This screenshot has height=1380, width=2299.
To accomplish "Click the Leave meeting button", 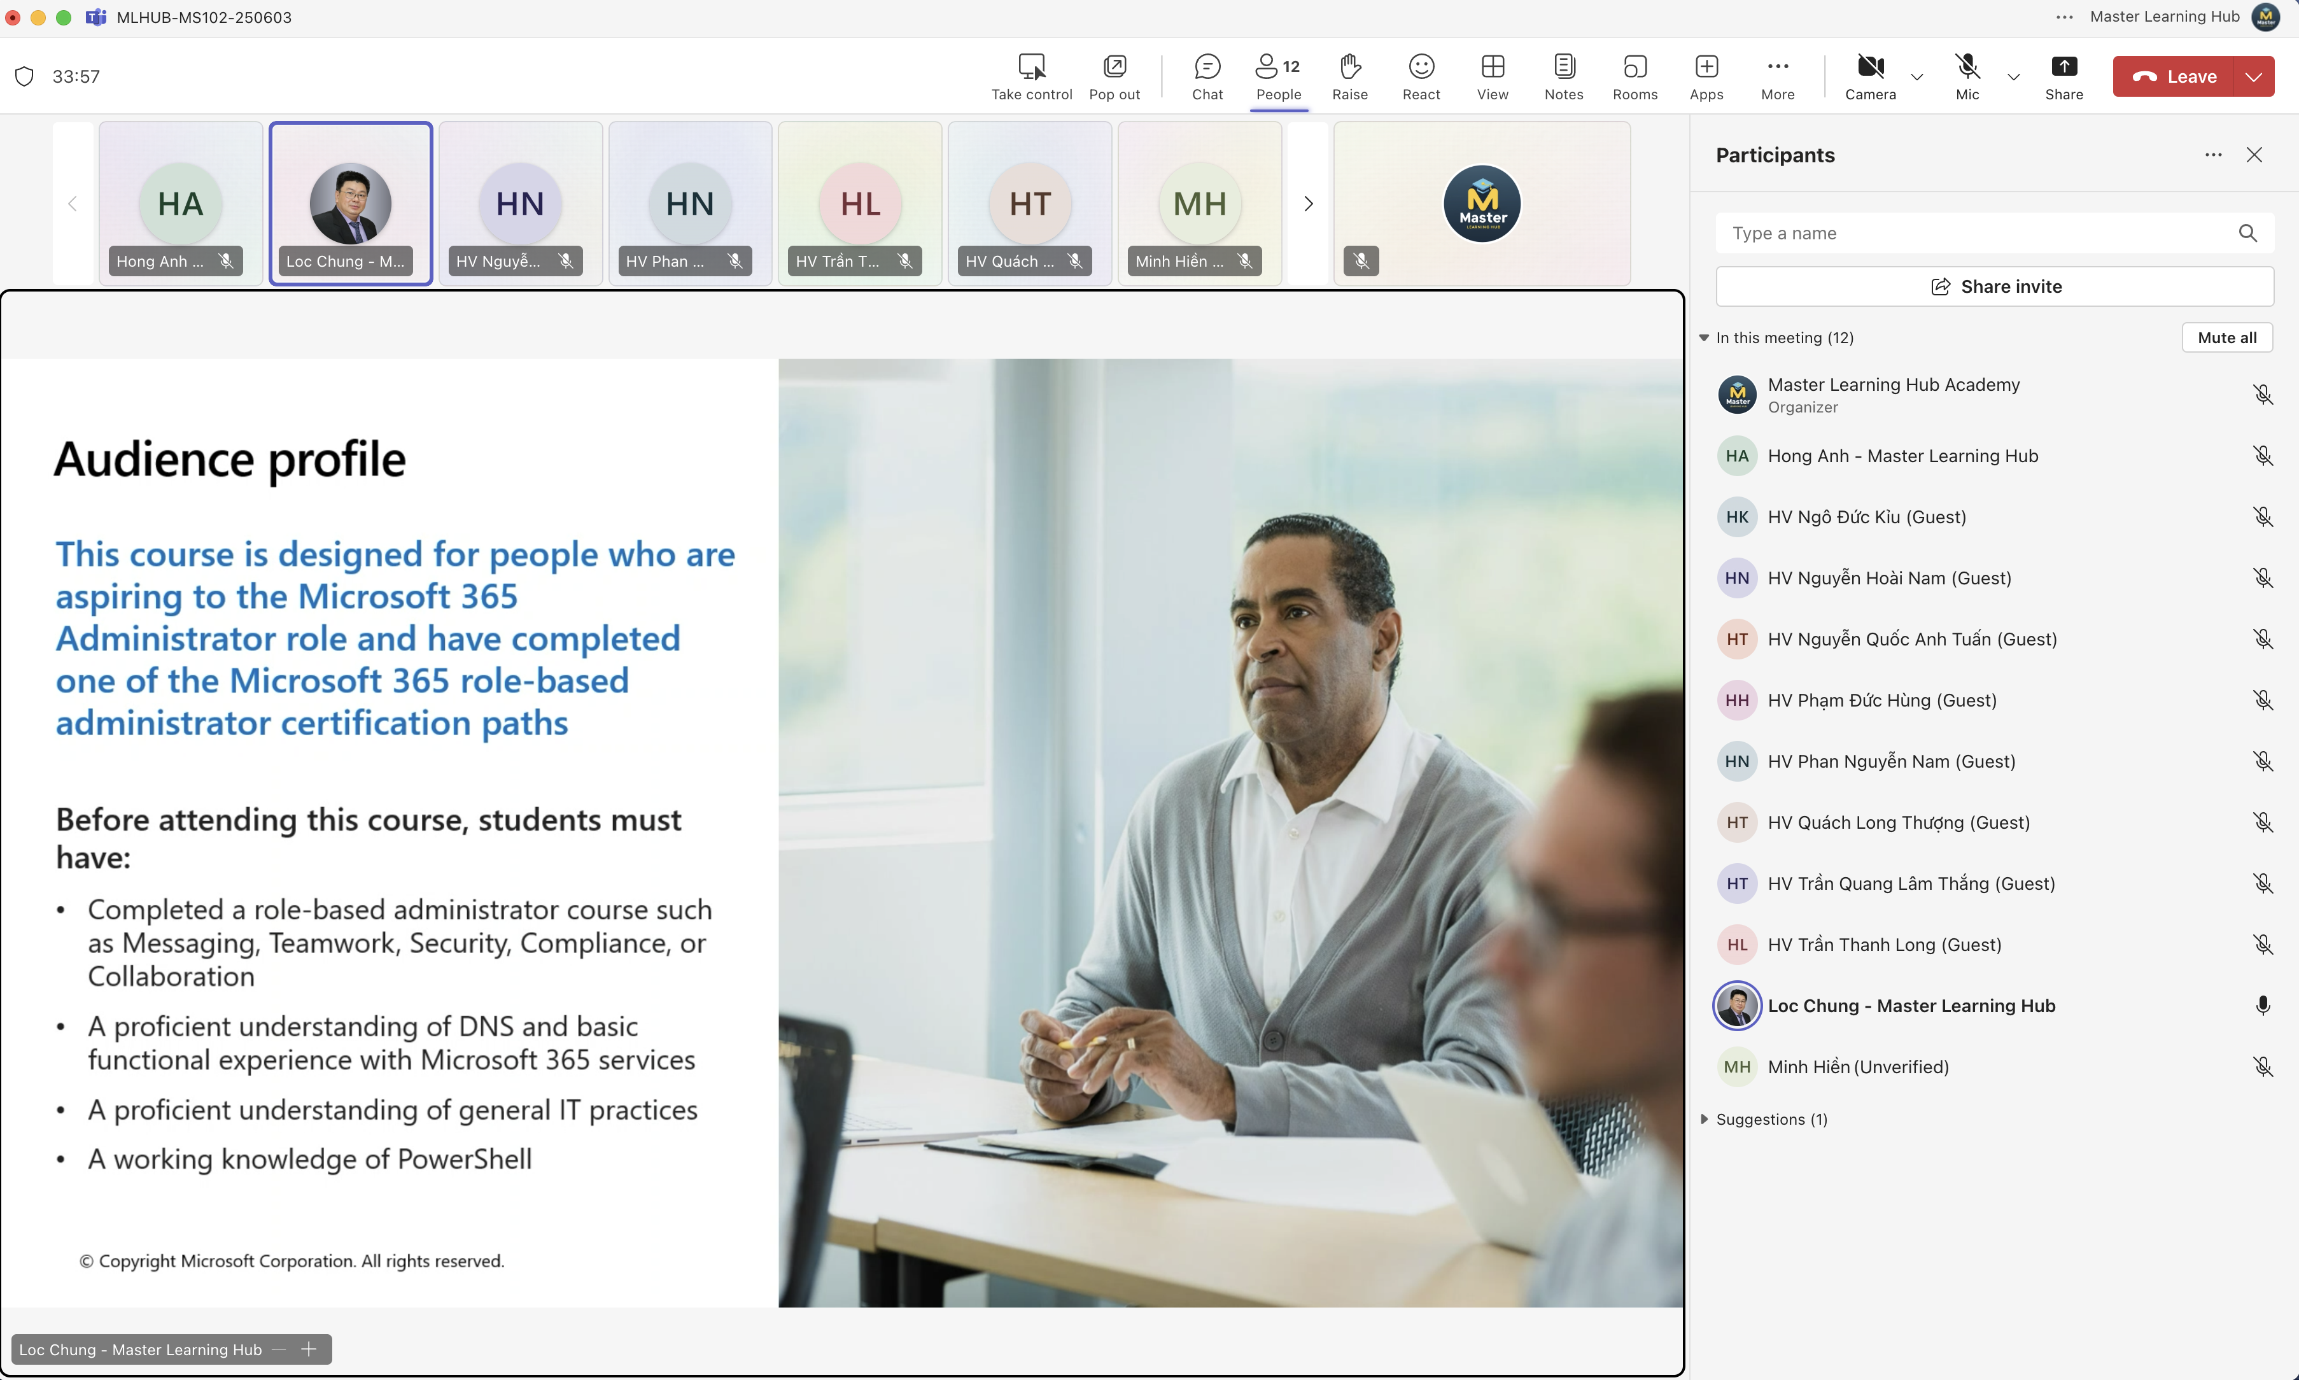I will 2174,76.
